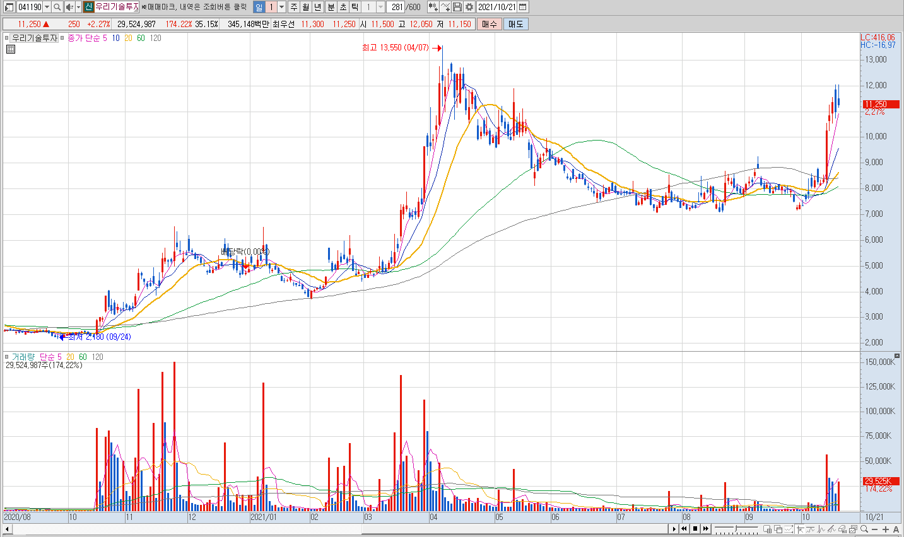Select the daily 일 period toggle
The height and width of the screenshot is (537, 904).
coord(259,7)
